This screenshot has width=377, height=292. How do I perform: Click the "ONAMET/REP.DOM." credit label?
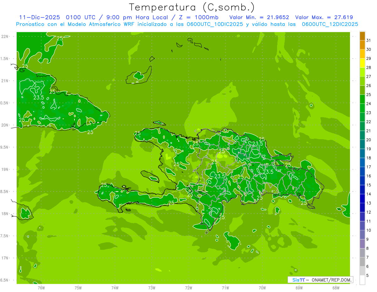[331, 280]
